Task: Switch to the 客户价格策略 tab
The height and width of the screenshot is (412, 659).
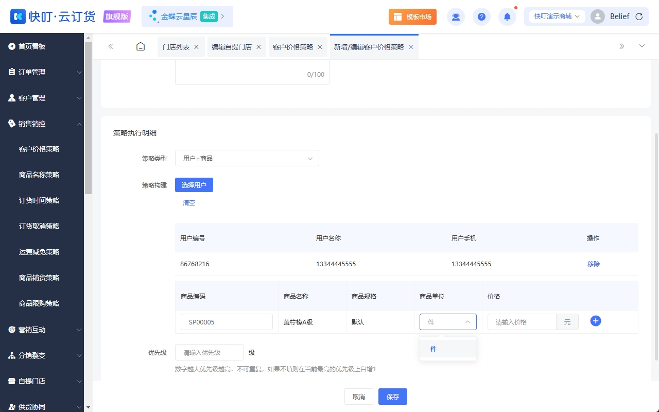Action: click(293, 47)
